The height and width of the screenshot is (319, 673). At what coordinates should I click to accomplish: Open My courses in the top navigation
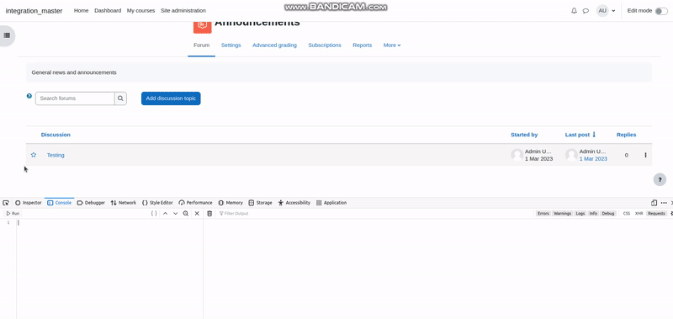[x=140, y=11]
